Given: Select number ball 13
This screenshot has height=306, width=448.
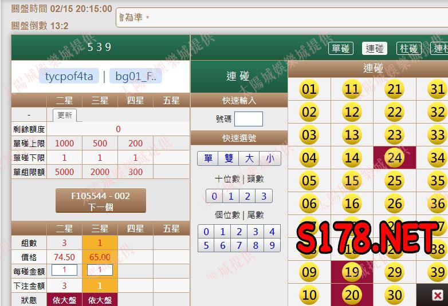Looking at the screenshot, I should tap(352, 135).
